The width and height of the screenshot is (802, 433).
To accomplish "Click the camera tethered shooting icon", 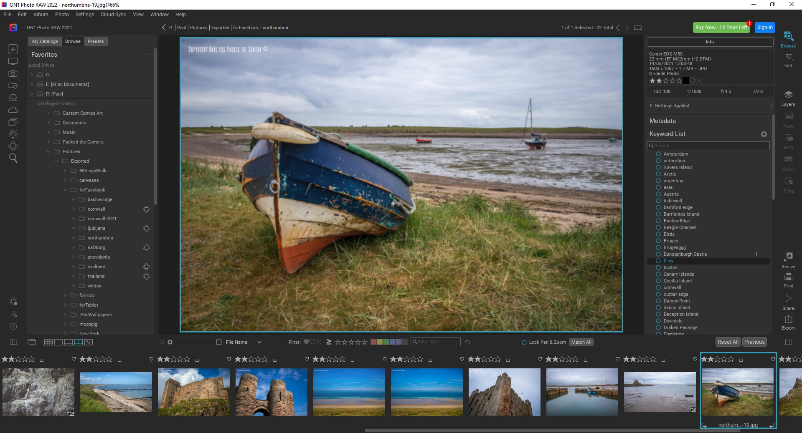I will 13,73.
